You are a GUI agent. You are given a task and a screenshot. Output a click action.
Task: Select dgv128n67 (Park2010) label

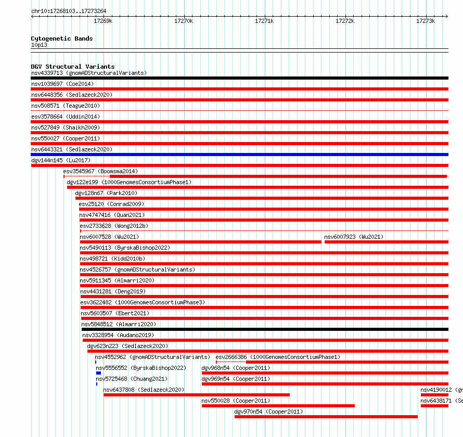106,193
